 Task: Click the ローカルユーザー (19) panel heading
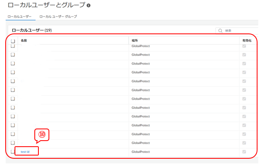coord(32,30)
